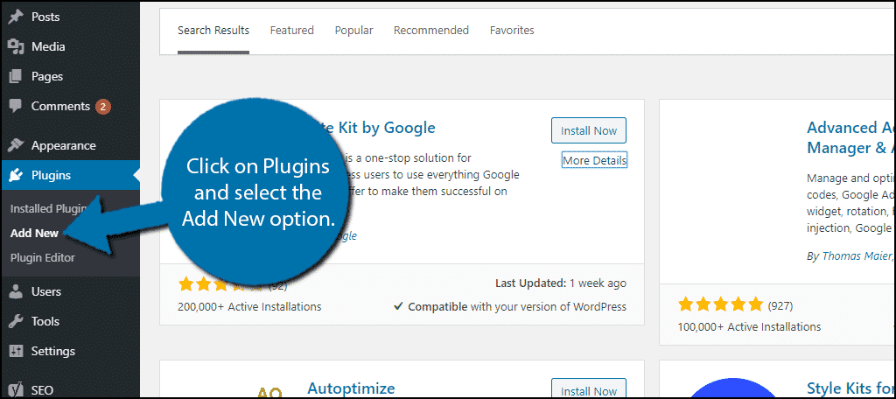Image resolution: width=896 pixels, height=399 pixels.
Task: Open the Favorites tab
Action: (x=512, y=31)
